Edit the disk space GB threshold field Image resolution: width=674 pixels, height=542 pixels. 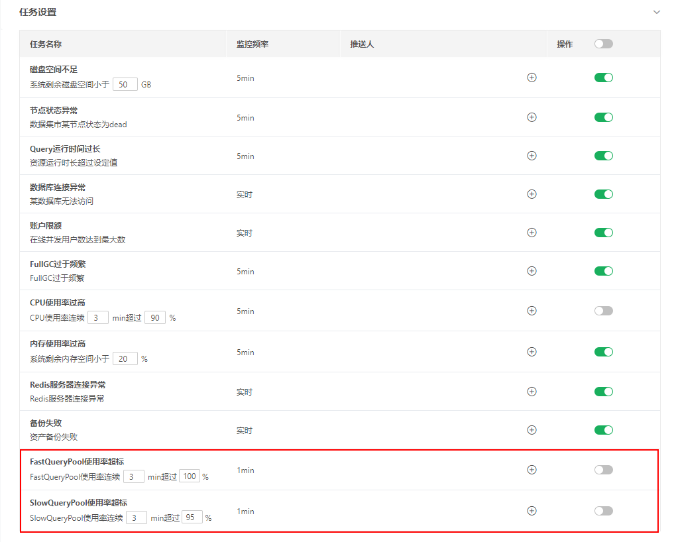(125, 84)
